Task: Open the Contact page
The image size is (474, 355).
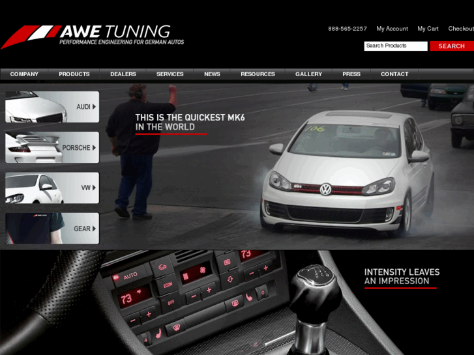Action: [394, 74]
